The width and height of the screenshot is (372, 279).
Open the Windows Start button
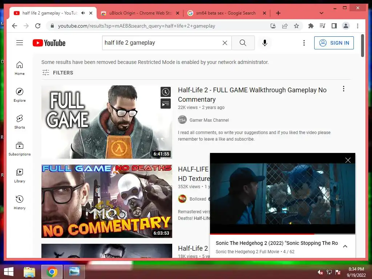point(9,272)
